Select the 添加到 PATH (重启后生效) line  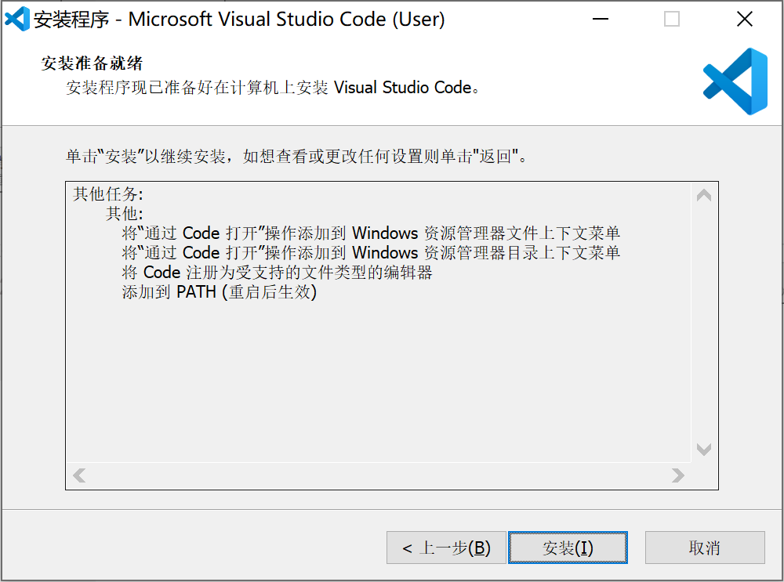(219, 291)
